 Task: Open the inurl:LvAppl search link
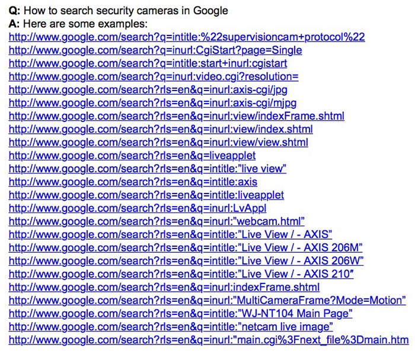[138, 208]
